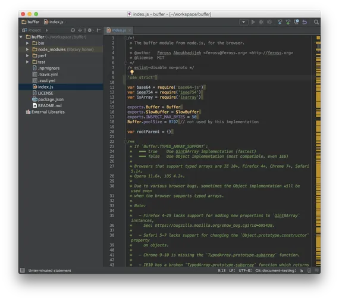Open Project panel settings gear
339x300 pixels.
pos(90,30)
